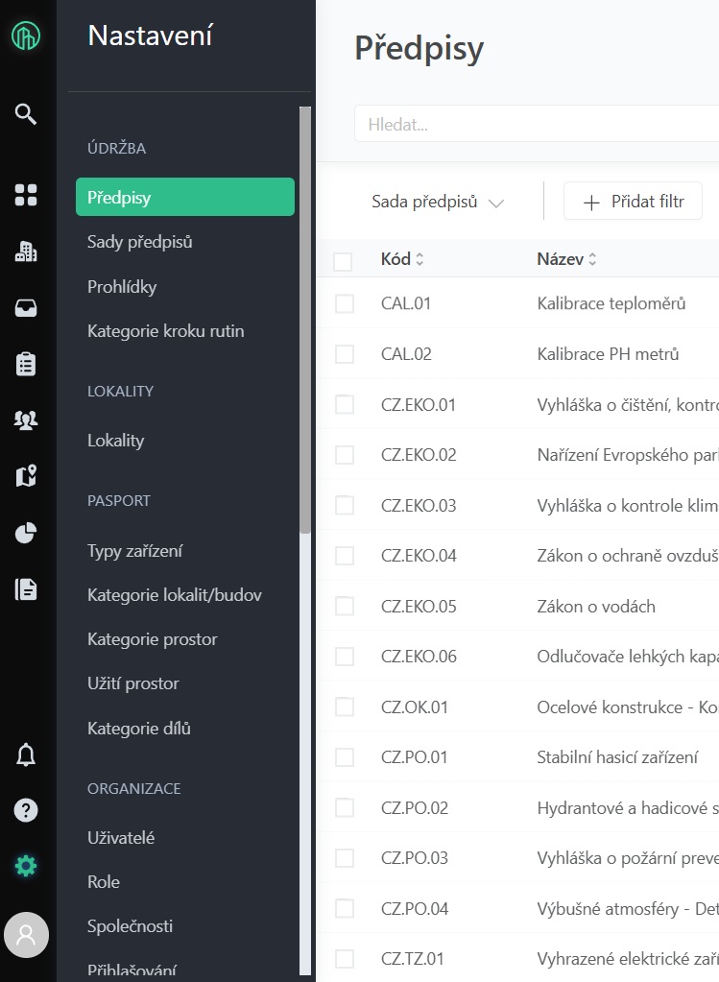The width and height of the screenshot is (719, 982).
Task: Click the help question mark icon
Action: (26, 810)
